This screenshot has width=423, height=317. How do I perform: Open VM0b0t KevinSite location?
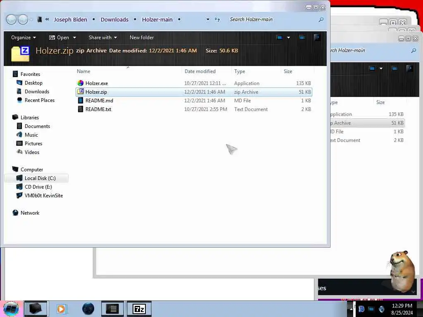click(x=44, y=195)
